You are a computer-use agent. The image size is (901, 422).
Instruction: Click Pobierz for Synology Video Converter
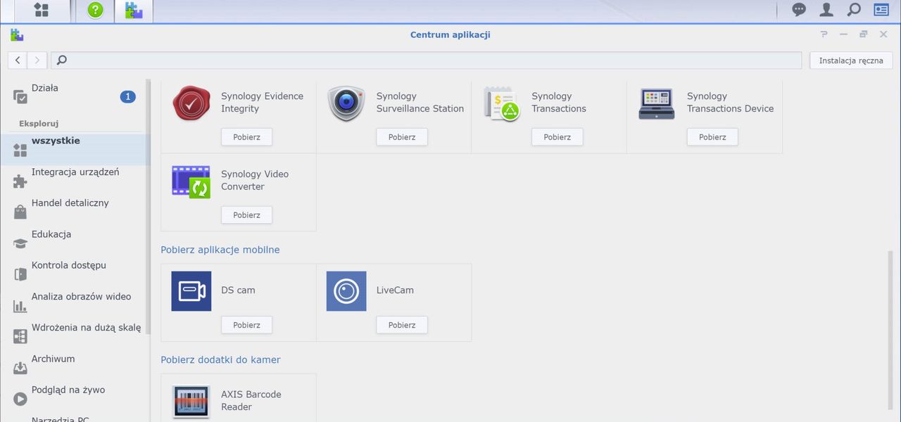[x=246, y=215]
